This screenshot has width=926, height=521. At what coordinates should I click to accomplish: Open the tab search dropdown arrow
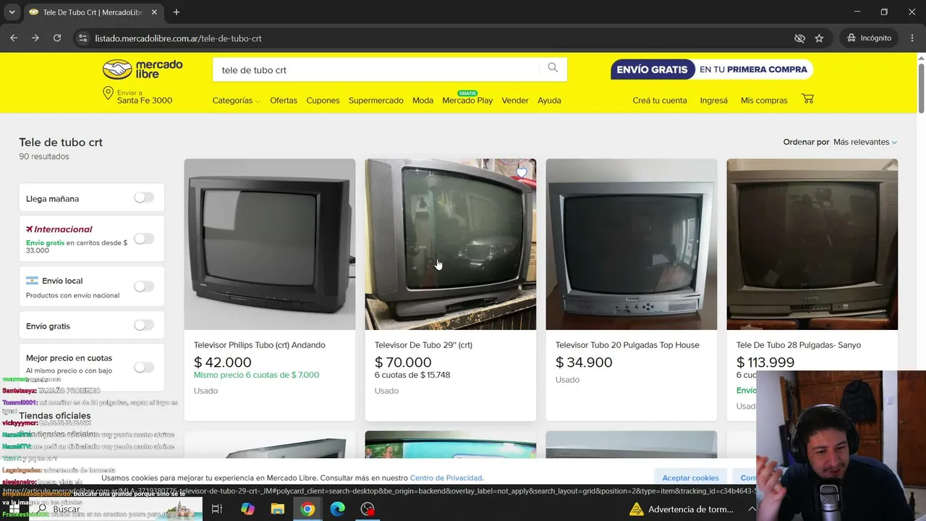pyautogui.click(x=12, y=12)
